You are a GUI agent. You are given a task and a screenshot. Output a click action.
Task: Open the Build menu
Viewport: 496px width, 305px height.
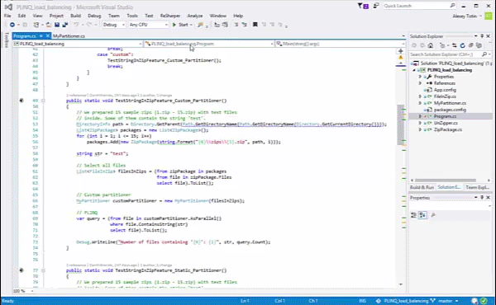pyautogui.click(x=75, y=16)
